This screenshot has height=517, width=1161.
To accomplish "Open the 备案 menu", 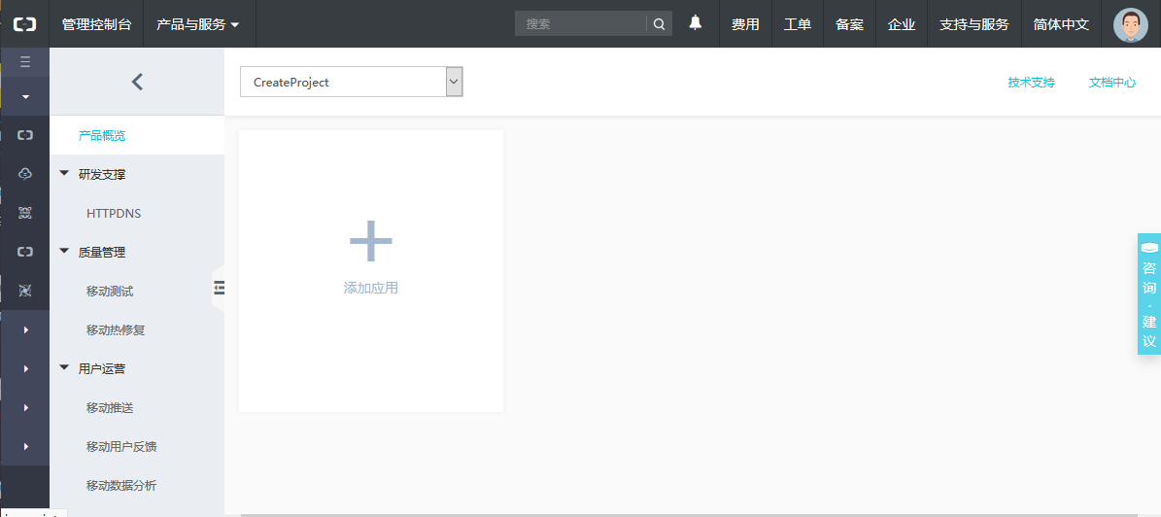I will tap(849, 23).
